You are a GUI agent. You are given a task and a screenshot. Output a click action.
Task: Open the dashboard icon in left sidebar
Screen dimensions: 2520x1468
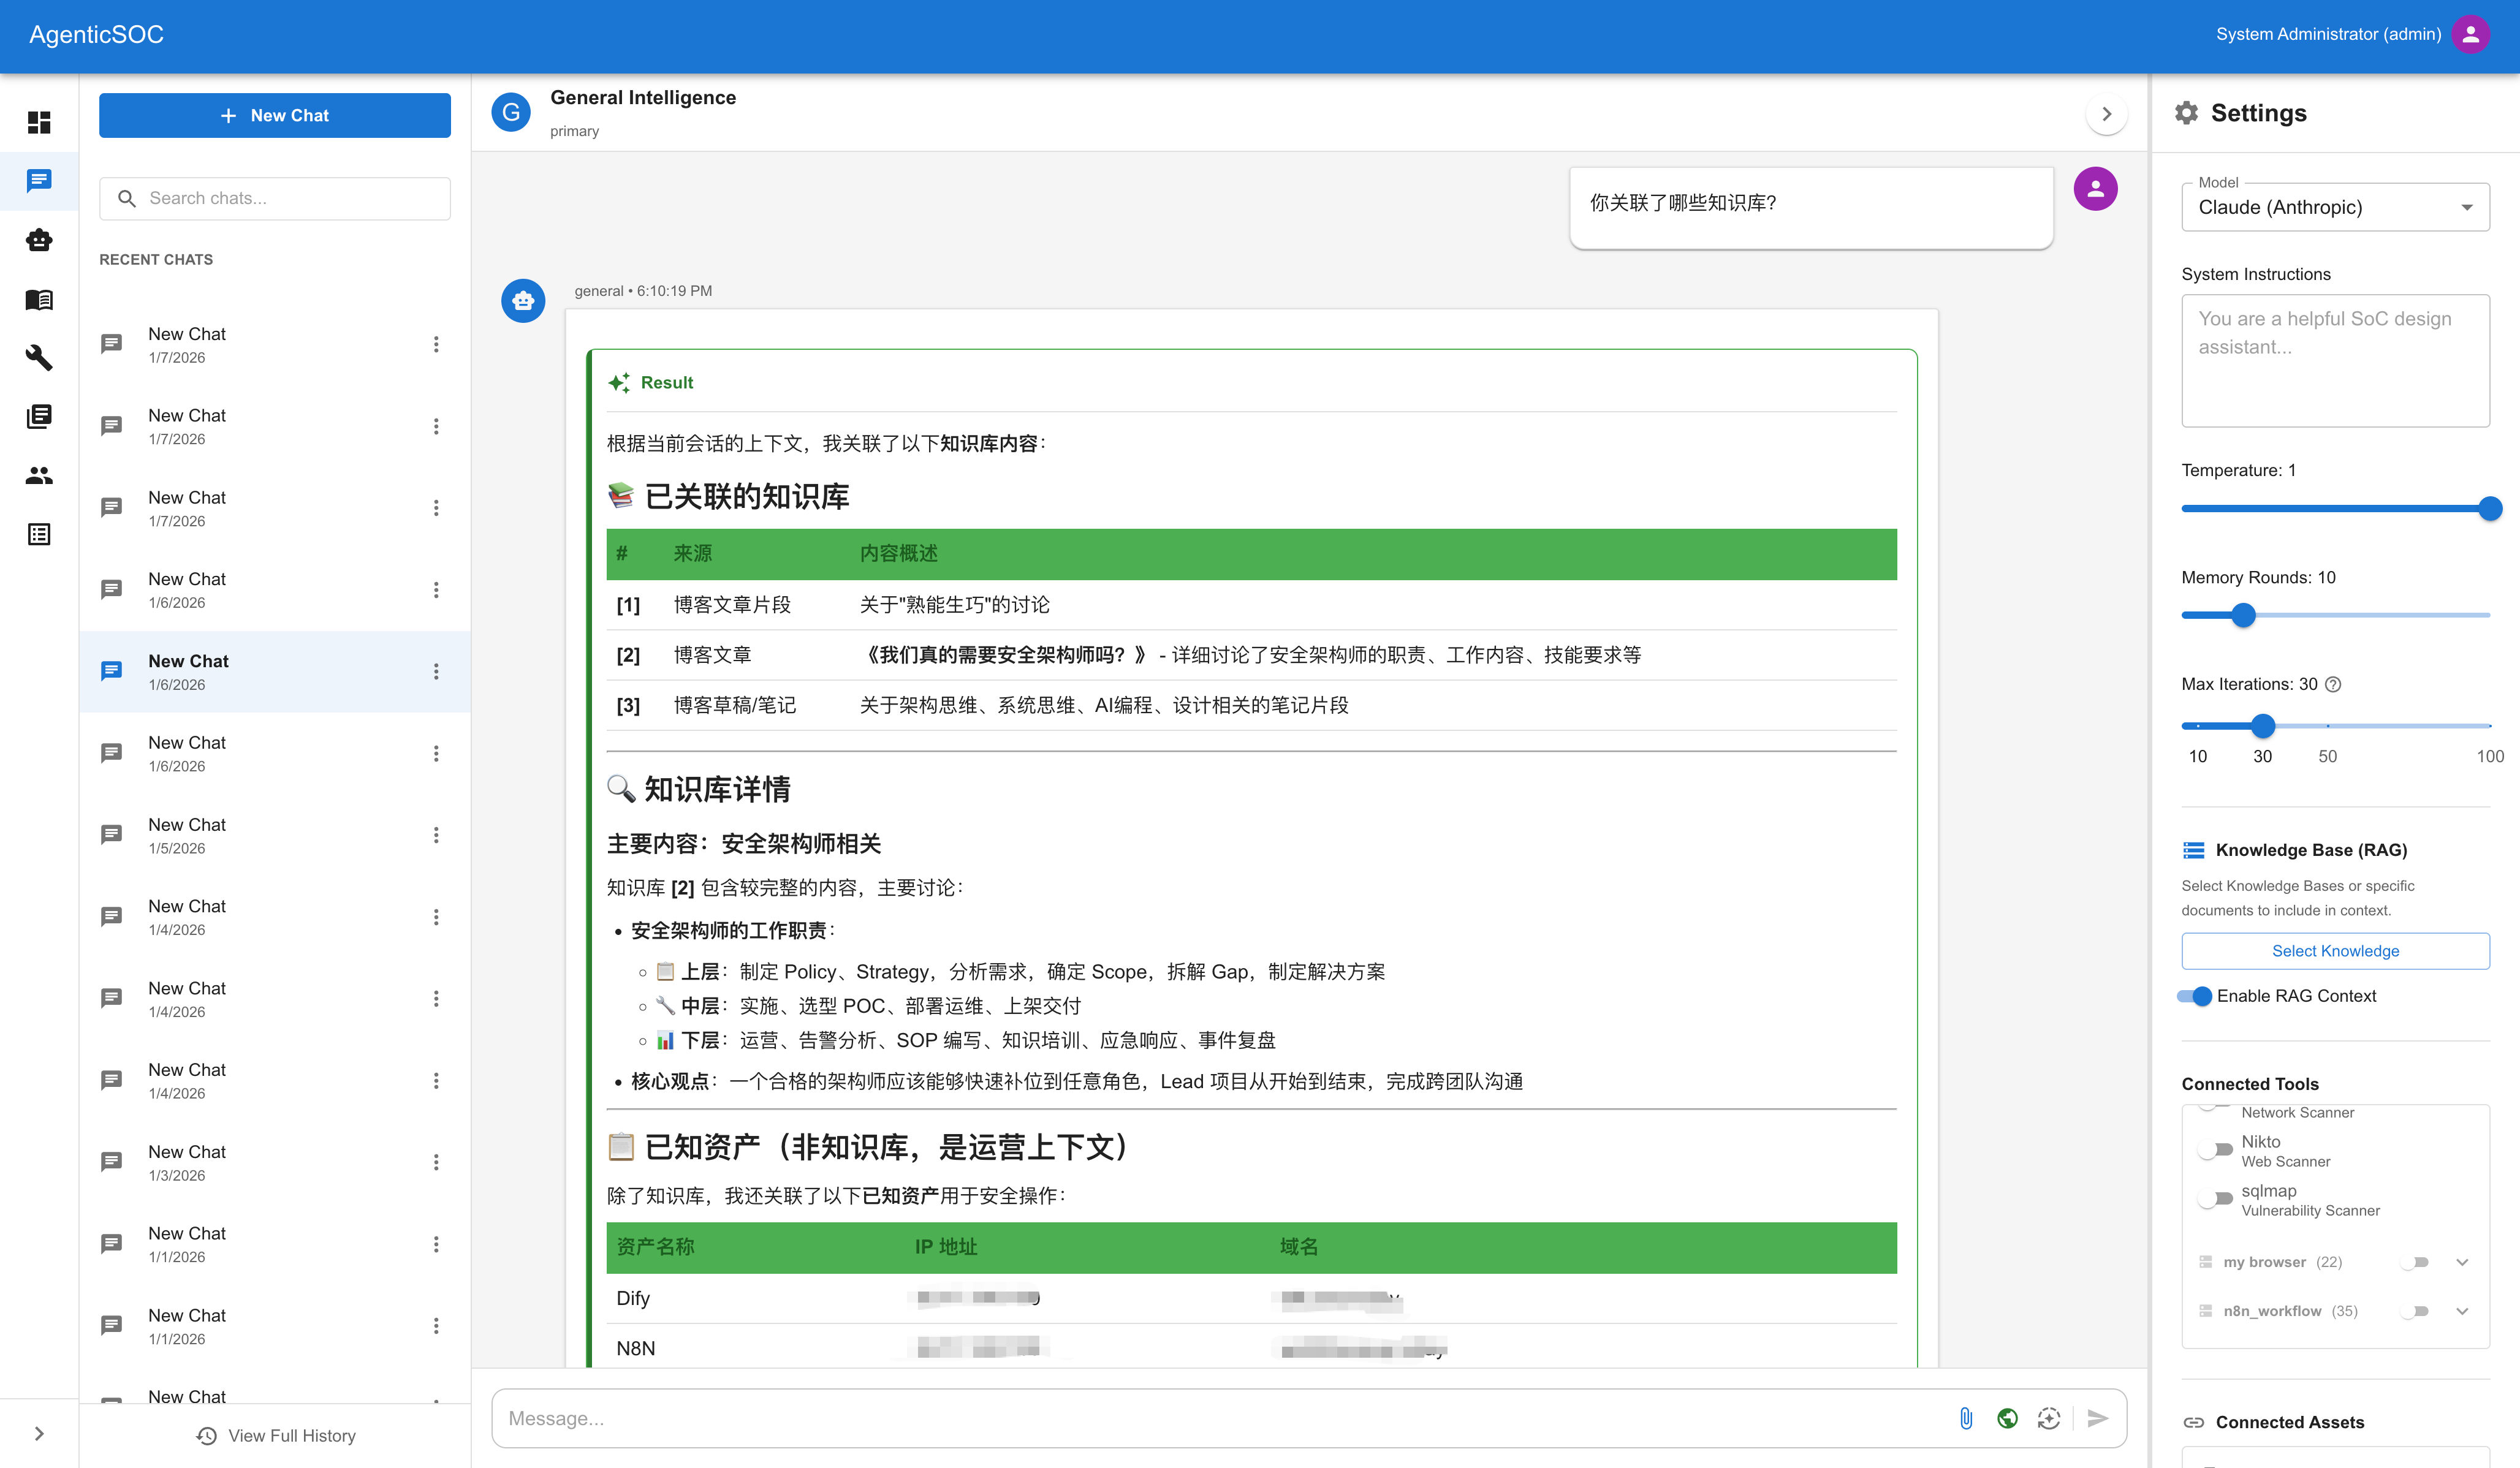pyautogui.click(x=39, y=122)
